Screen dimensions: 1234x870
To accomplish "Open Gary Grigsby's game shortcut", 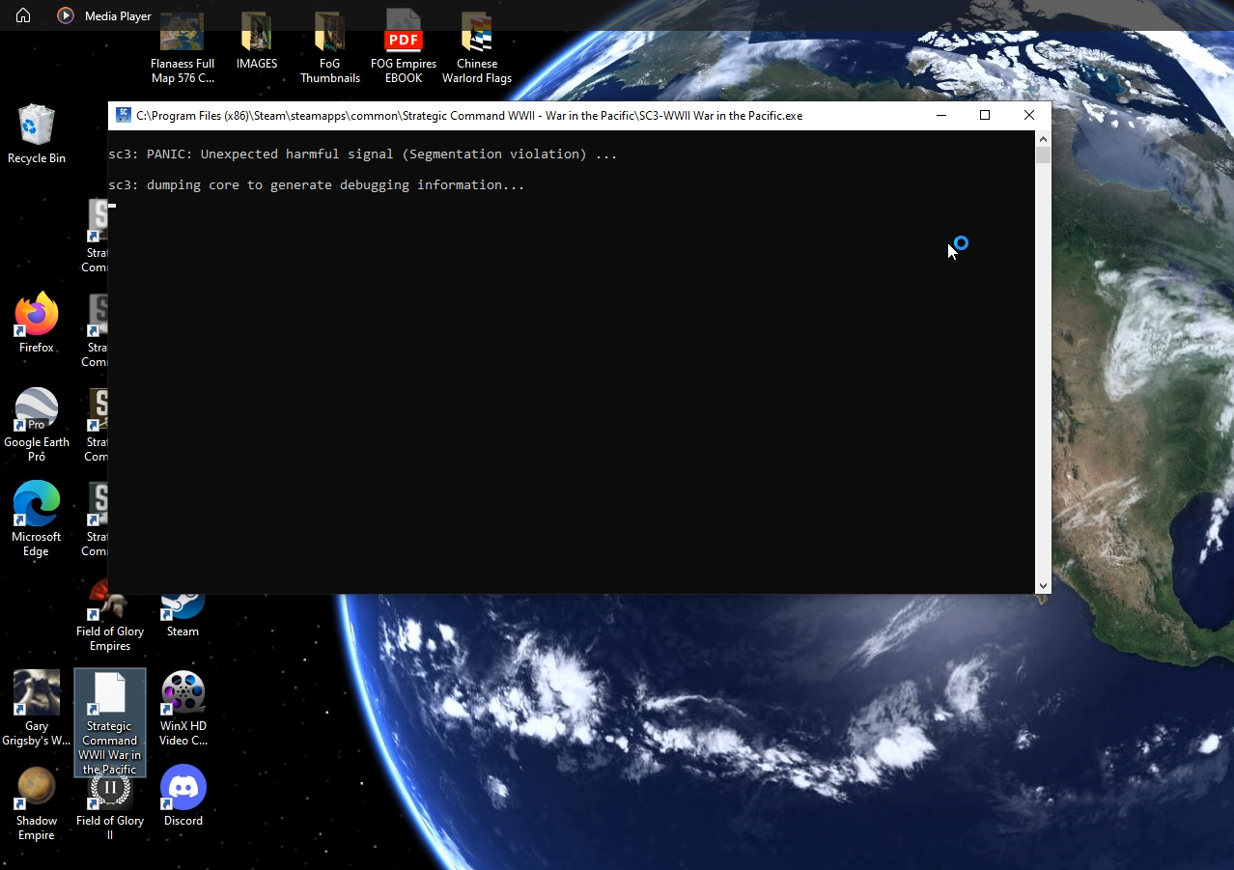I will (37, 709).
